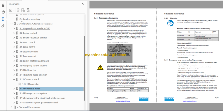Expand the 3.13 Powersave mode node
Image resolution: width=223 pixels, height=111 pixels.
coord(14,89)
